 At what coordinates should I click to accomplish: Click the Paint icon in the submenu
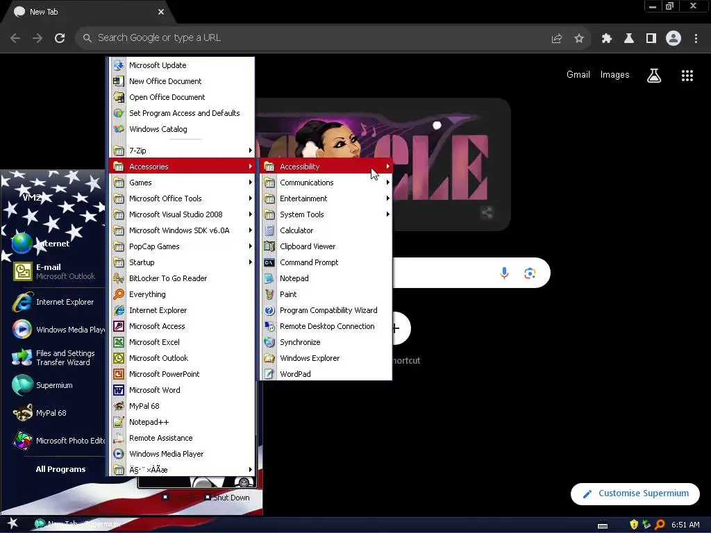269,294
